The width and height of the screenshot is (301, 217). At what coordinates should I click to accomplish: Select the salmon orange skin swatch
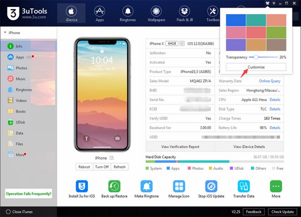point(276,20)
